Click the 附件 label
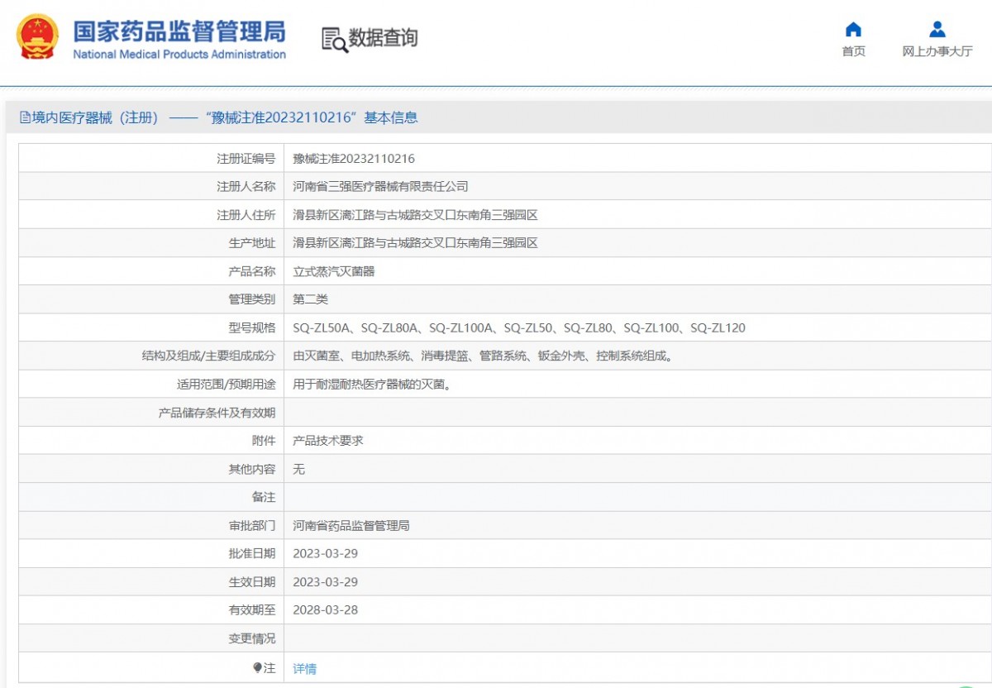This screenshot has height=688, width=992. [264, 441]
